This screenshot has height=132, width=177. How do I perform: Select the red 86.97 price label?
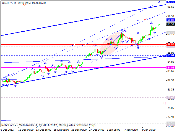[170, 44]
